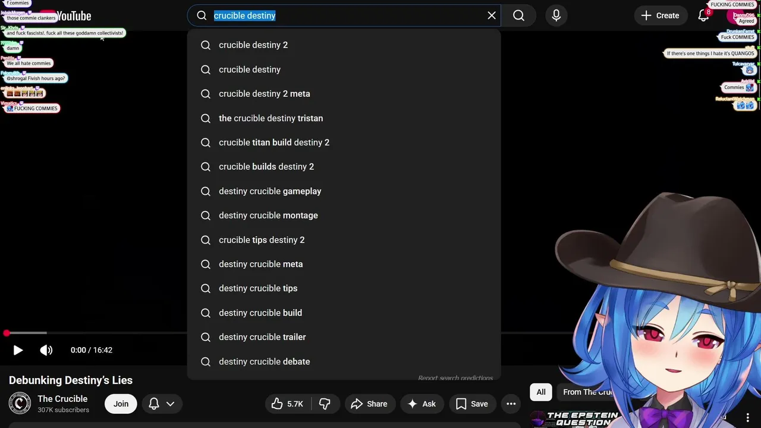Select suggestion "crucible titan build destiny 2"
This screenshot has height=428, width=761.
344,143
